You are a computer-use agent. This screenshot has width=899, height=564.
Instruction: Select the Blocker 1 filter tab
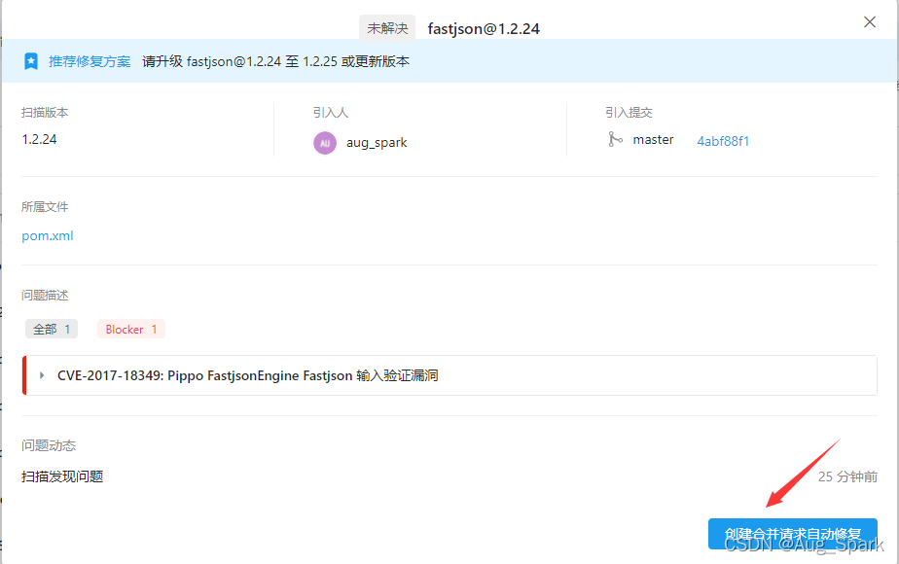click(x=131, y=329)
